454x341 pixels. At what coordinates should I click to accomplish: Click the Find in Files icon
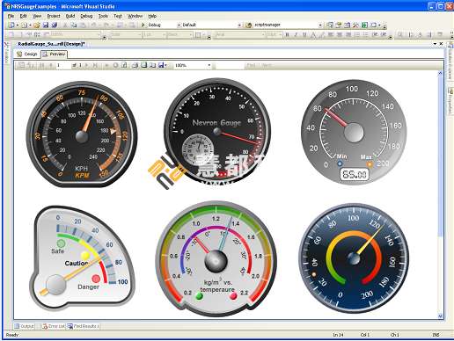pos(249,25)
